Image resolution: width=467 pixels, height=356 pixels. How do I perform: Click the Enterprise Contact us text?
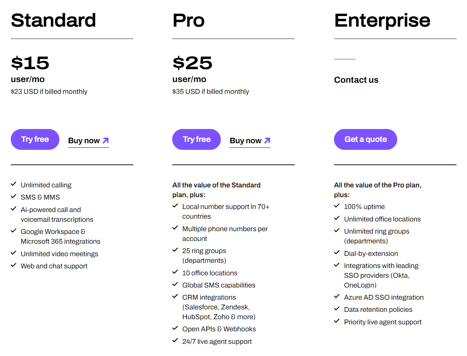(x=356, y=80)
